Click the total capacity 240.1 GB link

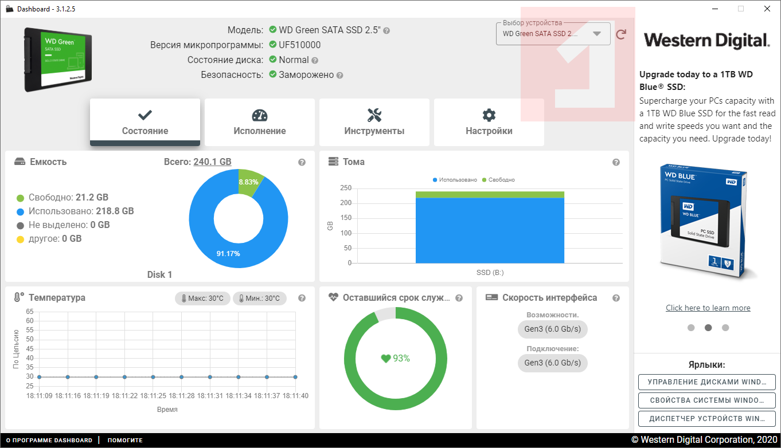coord(212,162)
